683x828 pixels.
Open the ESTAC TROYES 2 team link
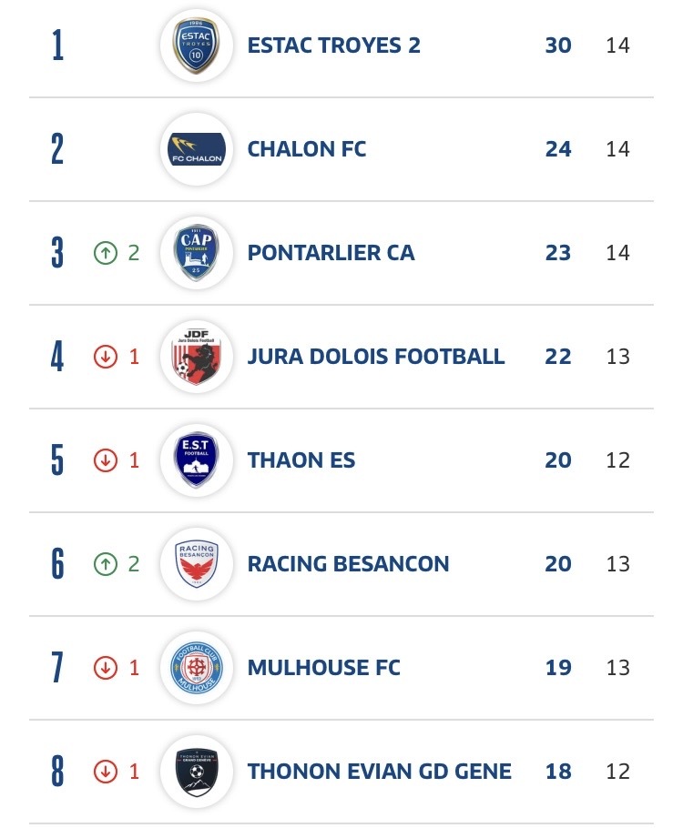point(333,45)
